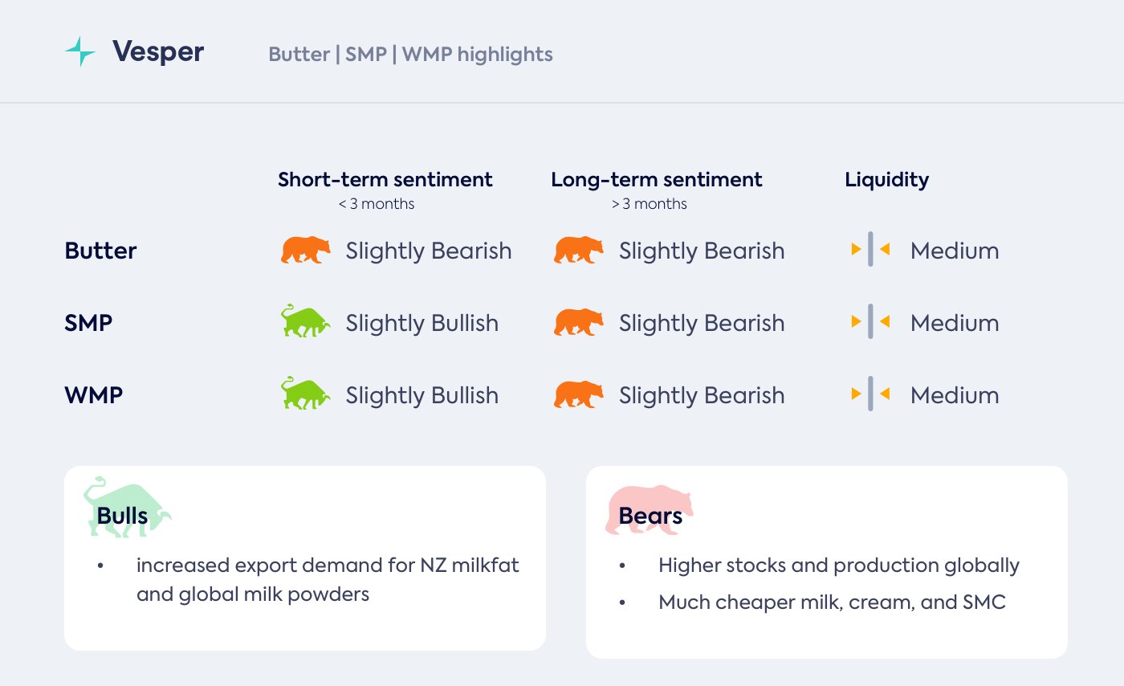Click Butter short-term orange bear icon
The image size is (1124, 686).
pyautogui.click(x=305, y=250)
